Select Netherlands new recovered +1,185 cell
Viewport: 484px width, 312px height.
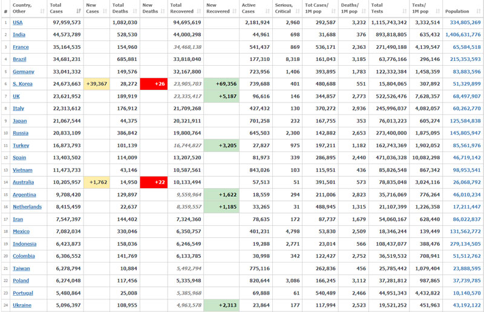coord(221,207)
